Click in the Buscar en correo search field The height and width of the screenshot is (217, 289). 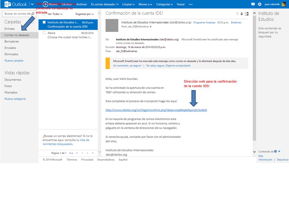click(x=17, y=14)
